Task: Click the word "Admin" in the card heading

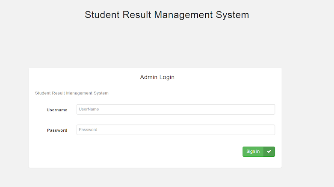Action: 148,78
